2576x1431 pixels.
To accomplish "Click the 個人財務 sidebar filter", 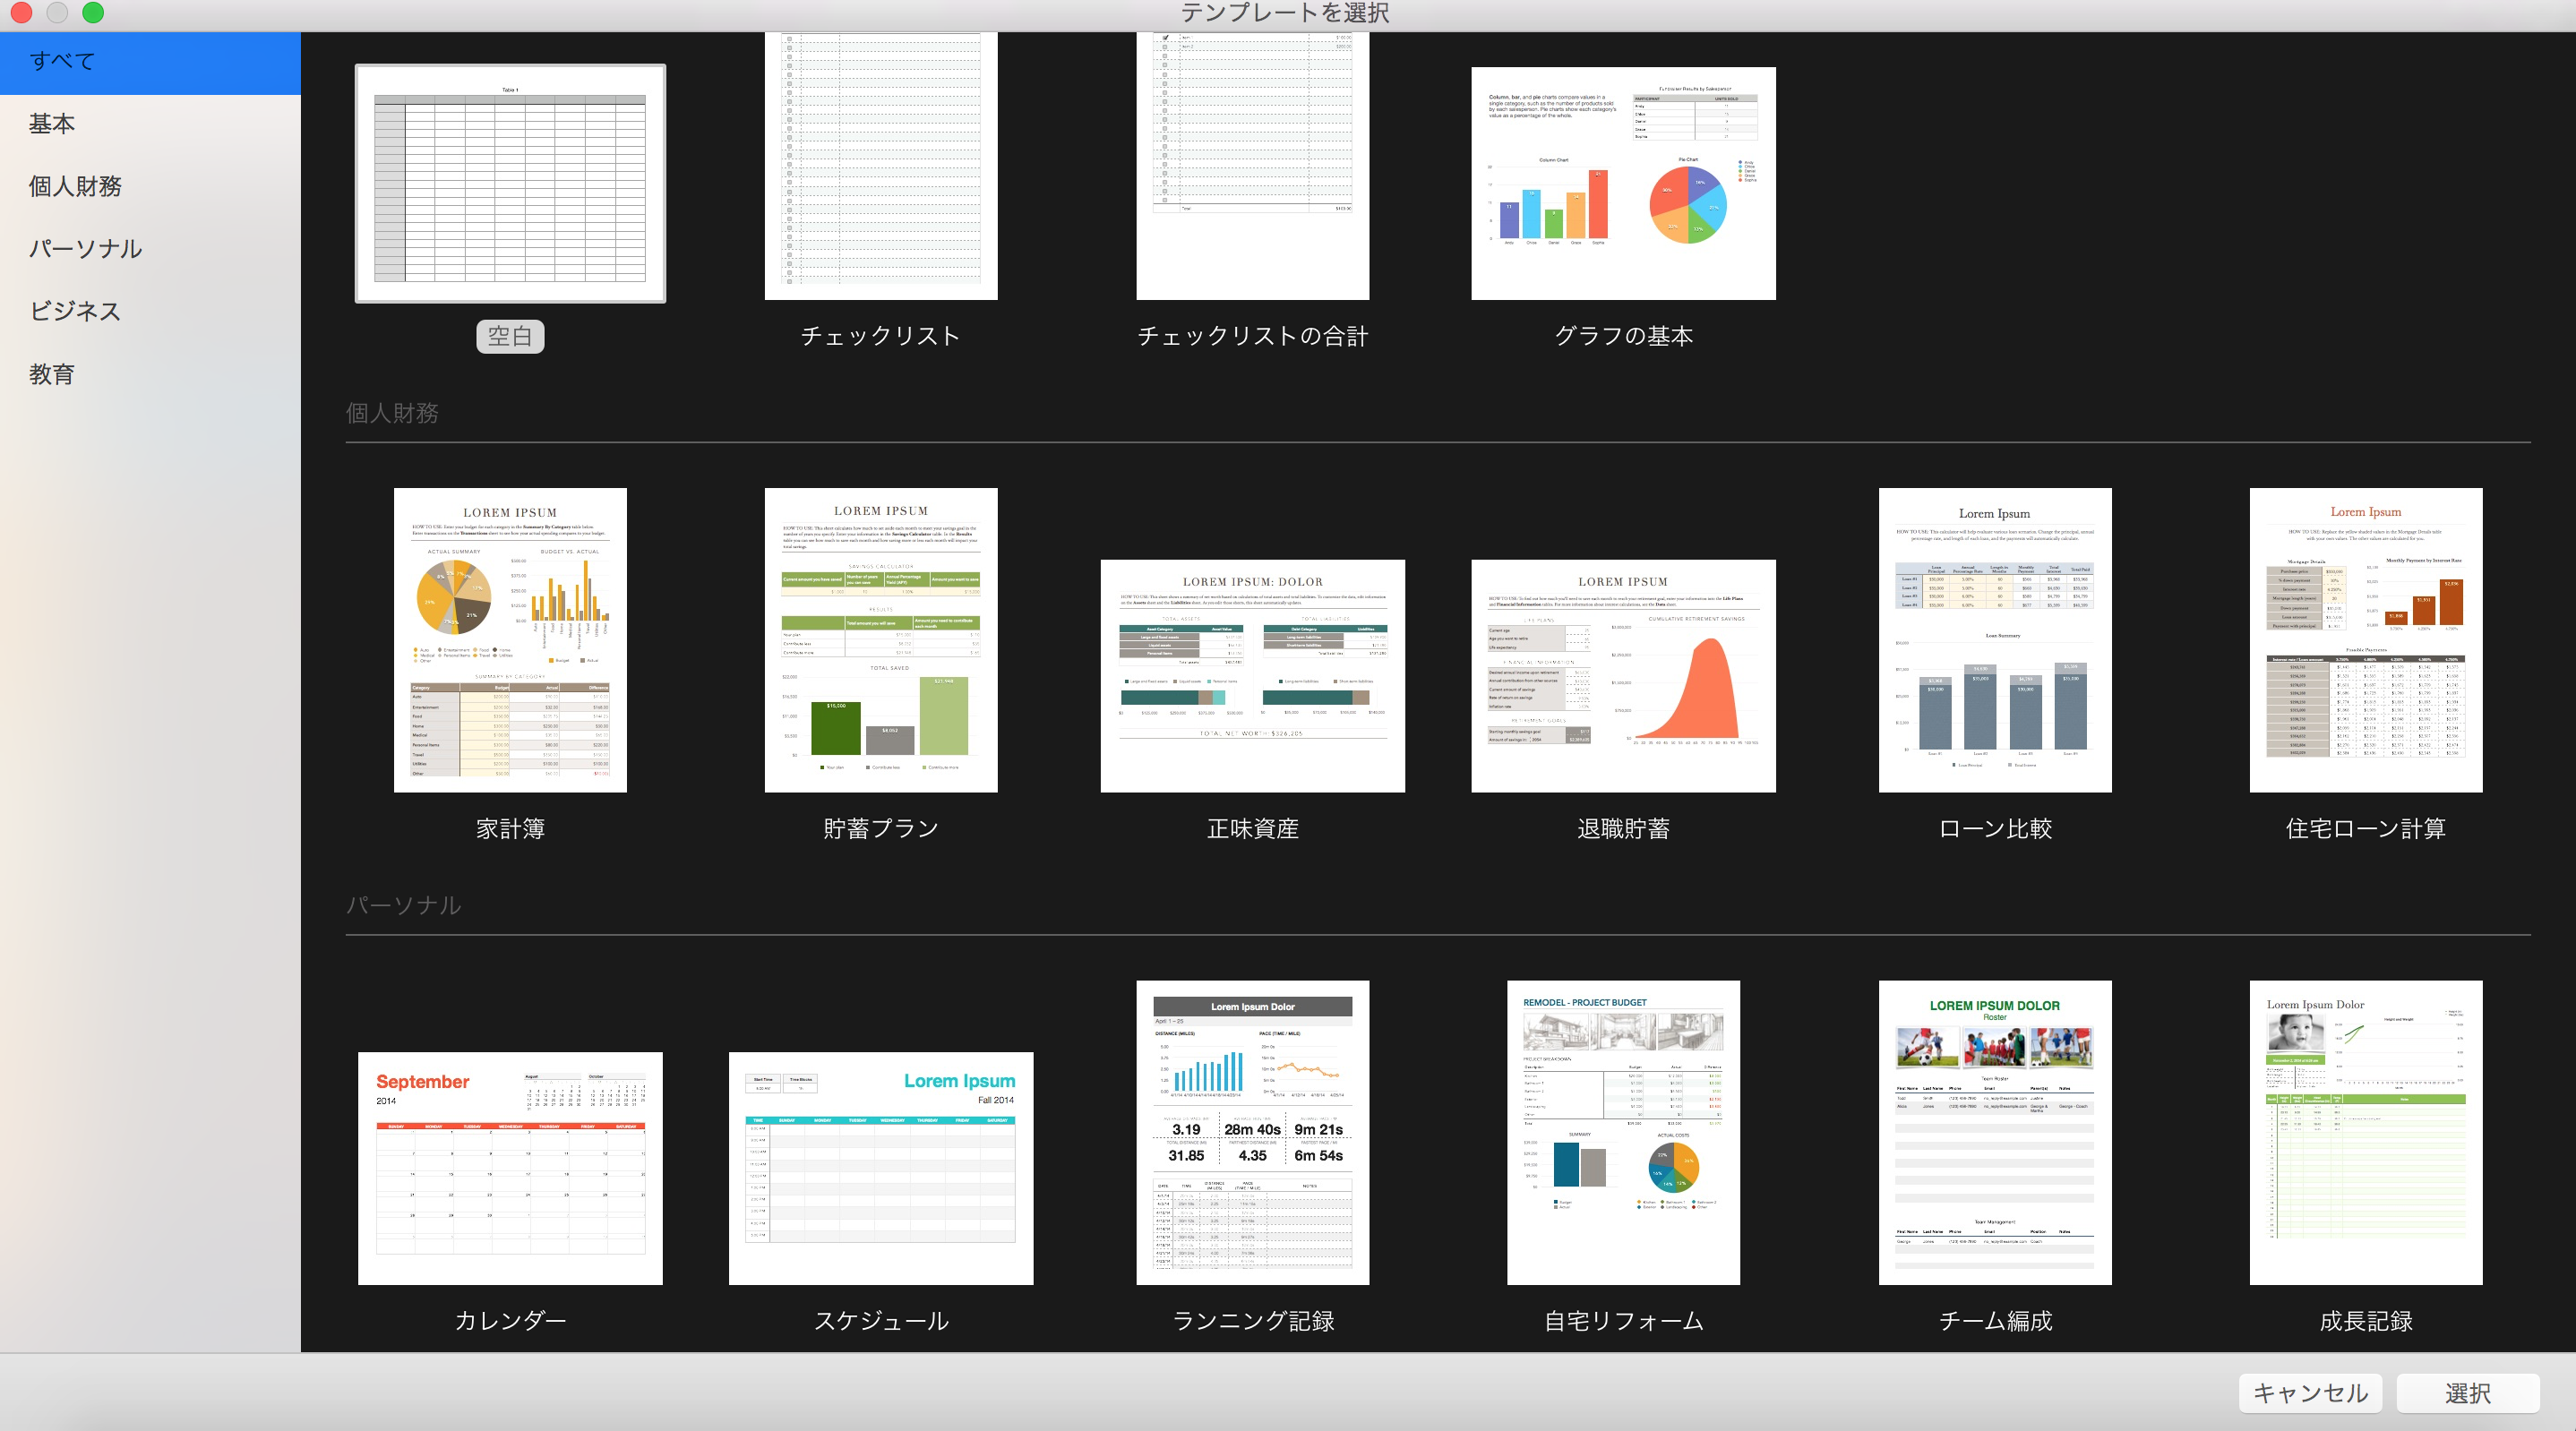I will 81,185.
